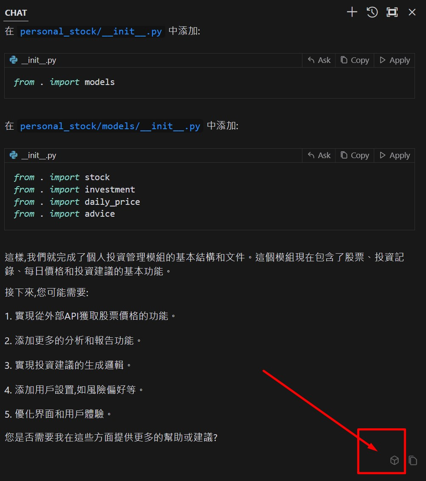
Task: Apply the models __init__.py code block
Action: pos(395,155)
